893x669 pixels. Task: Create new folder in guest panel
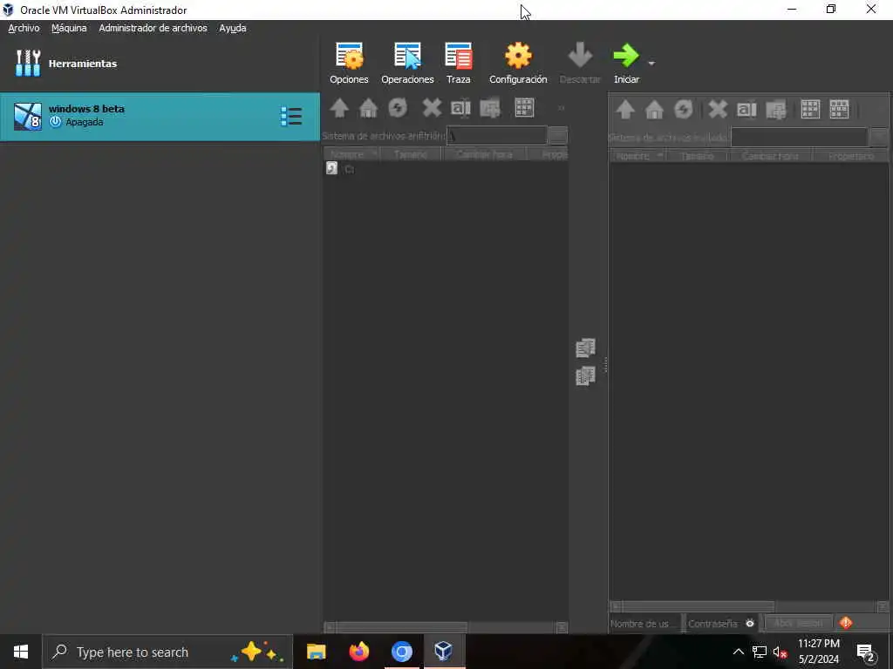(x=775, y=109)
